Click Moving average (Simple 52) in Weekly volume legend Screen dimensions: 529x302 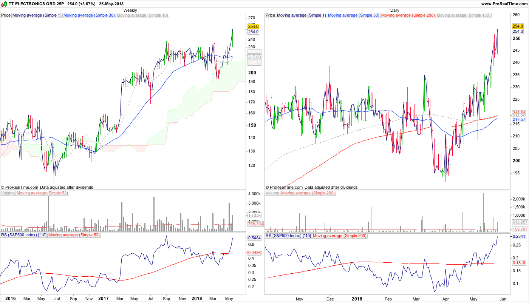[42, 193]
